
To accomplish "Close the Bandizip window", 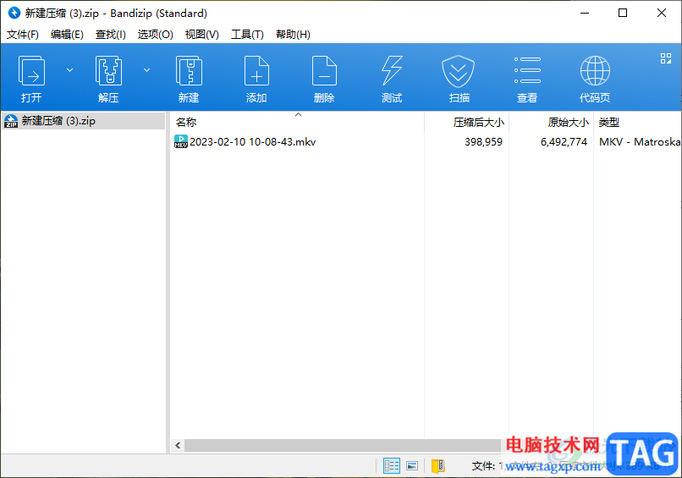I will click(x=662, y=13).
